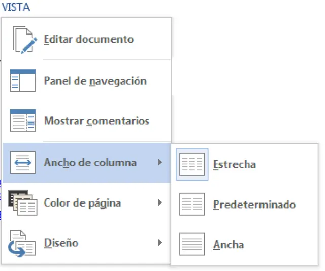This screenshot has height=271, width=325.
Task: Click the Estrecha narrow columns icon
Action: pos(192,164)
